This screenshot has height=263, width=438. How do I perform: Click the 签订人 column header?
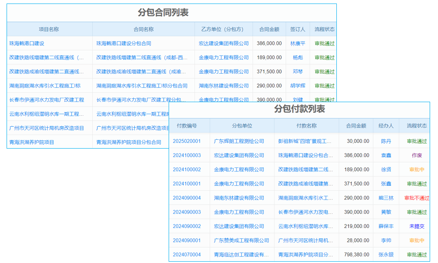[x=298, y=29]
